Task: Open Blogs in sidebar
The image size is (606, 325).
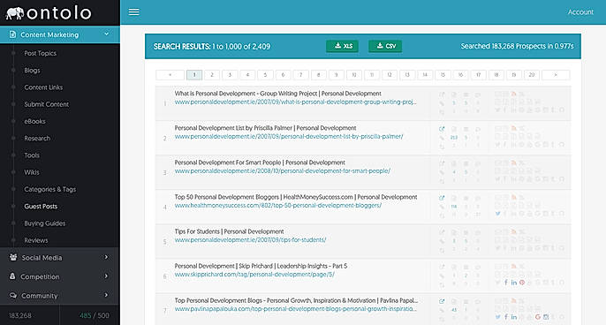Action: tap(32, 71)
